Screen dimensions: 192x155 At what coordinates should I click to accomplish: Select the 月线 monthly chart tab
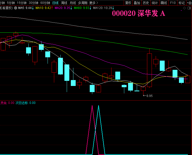coord(73,3)
